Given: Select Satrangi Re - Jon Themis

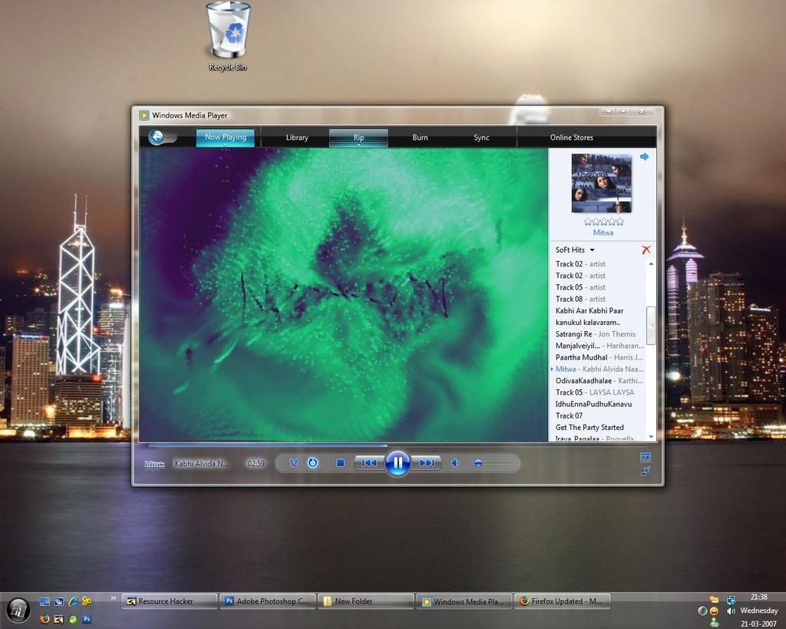Looking at the screenshot, I should (x=596, y=334).
